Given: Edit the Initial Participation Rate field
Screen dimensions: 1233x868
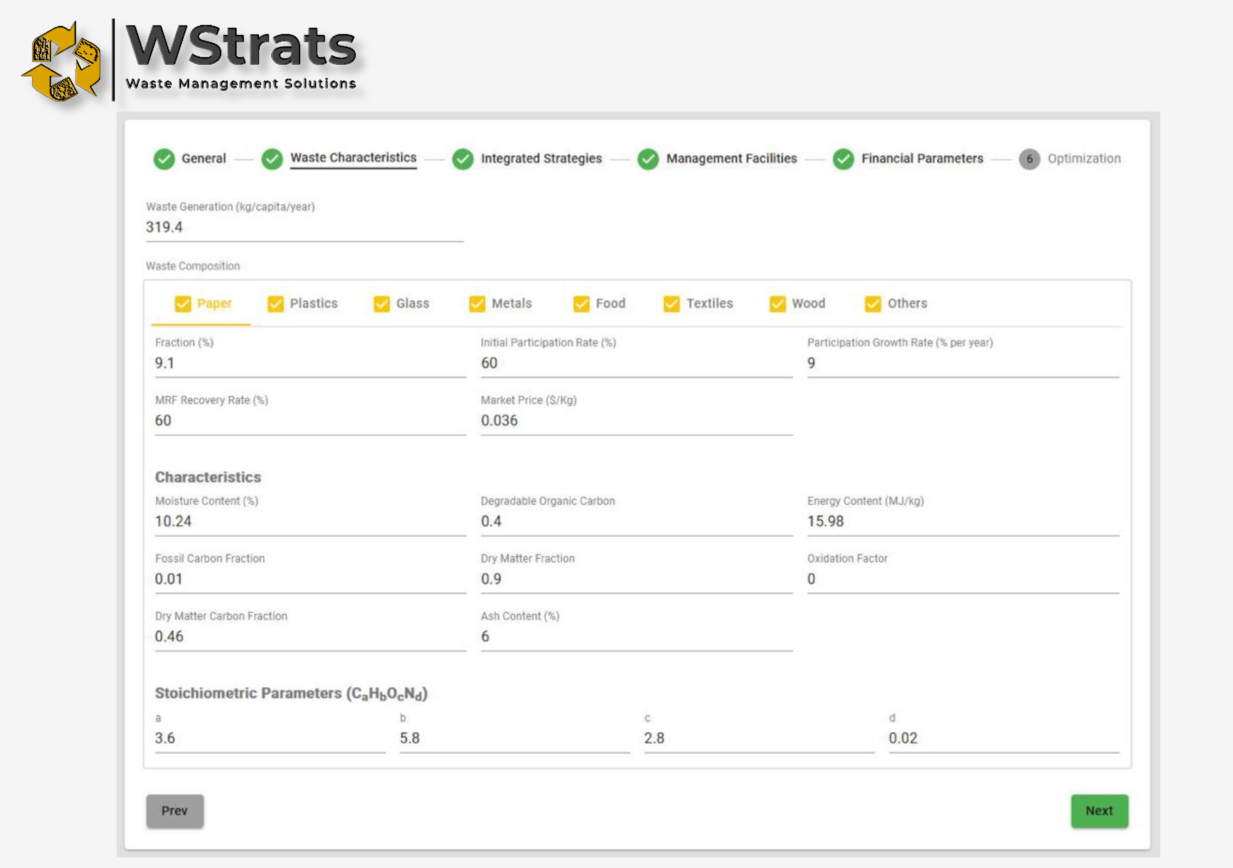Looking at the screenshot, I should 636,363.
